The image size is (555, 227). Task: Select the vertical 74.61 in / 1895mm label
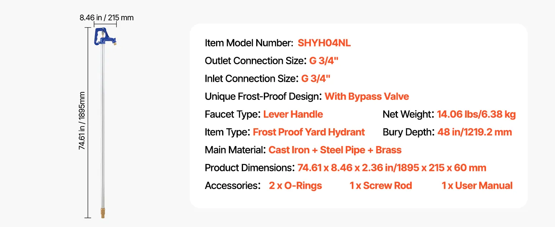(x=82, y=121)
